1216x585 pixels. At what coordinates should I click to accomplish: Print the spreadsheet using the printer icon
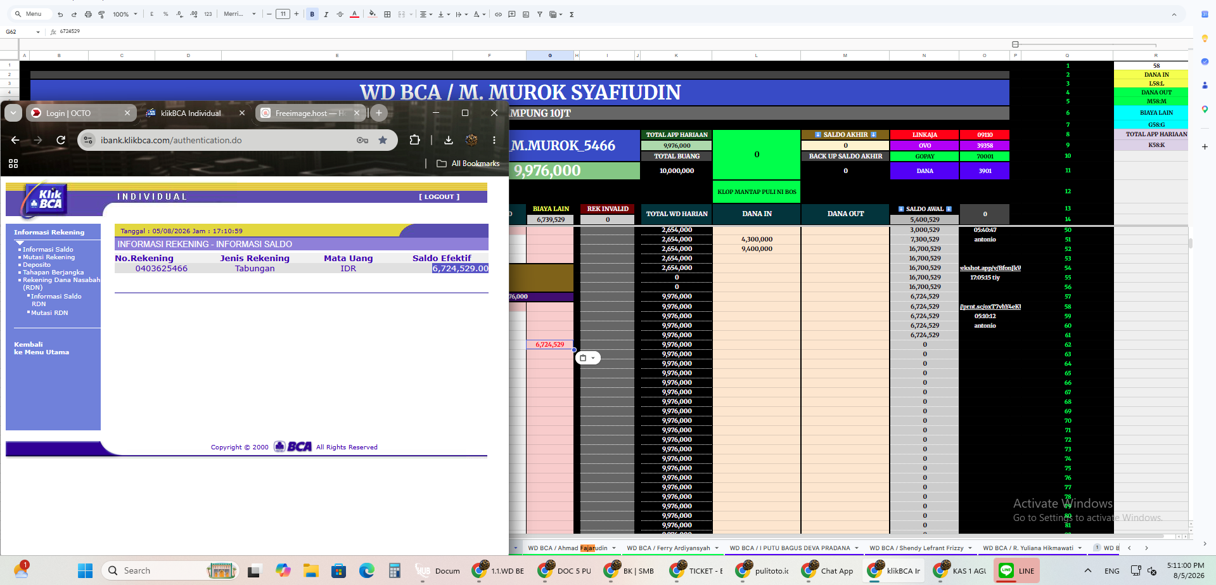(88, 14)
